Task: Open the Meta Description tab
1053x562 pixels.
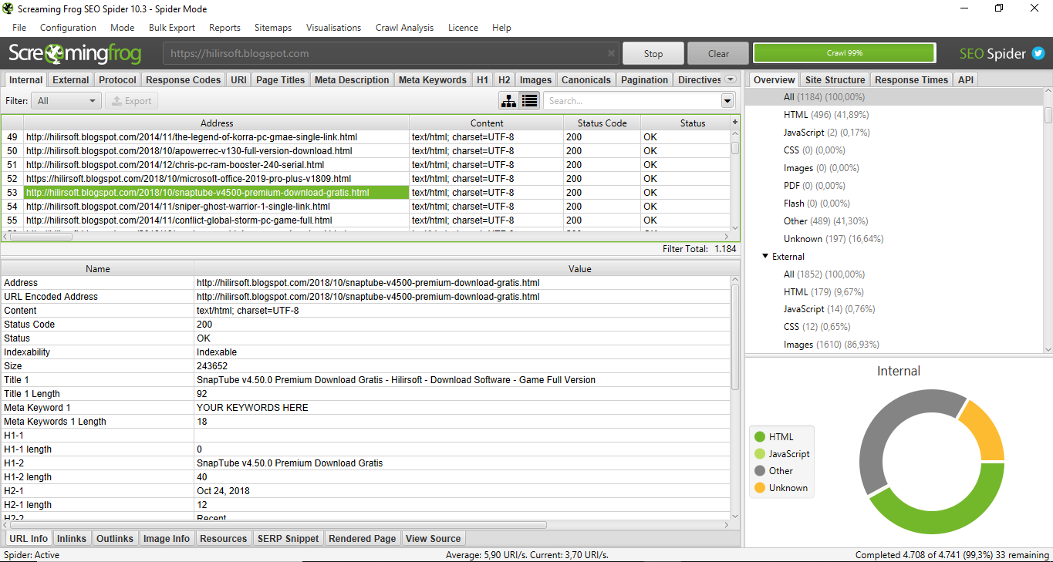Action: click(352, 79)
